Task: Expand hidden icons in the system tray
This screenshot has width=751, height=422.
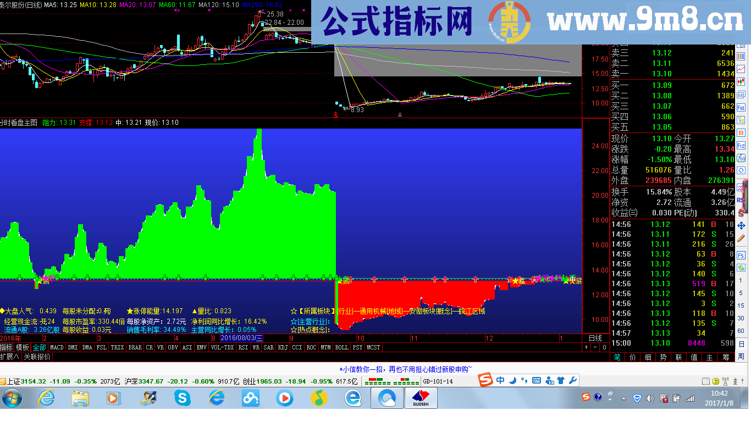Action: pyautogui.click(x=623, y=397)
